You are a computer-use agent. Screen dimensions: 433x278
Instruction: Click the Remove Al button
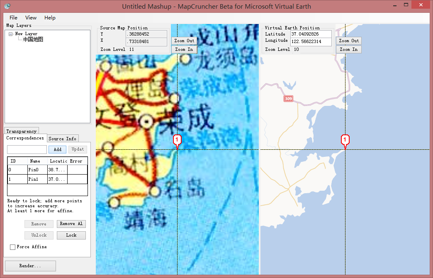[x=71, y=224]
